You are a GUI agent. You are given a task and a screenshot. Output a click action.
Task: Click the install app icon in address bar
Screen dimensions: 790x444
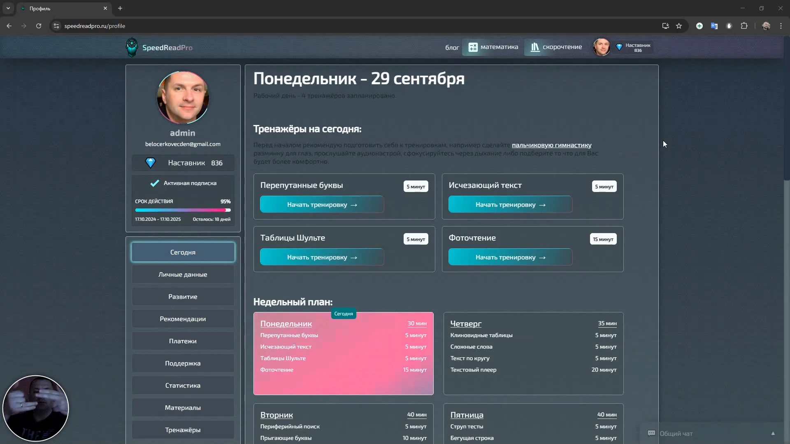click(665, 26)
